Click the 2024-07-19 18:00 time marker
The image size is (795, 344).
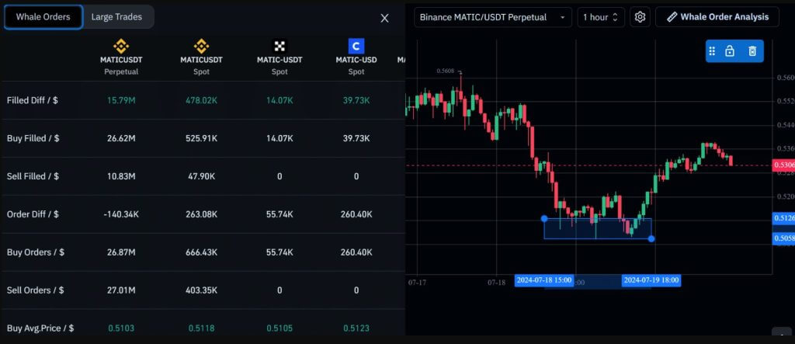click(x=651, y=280)
